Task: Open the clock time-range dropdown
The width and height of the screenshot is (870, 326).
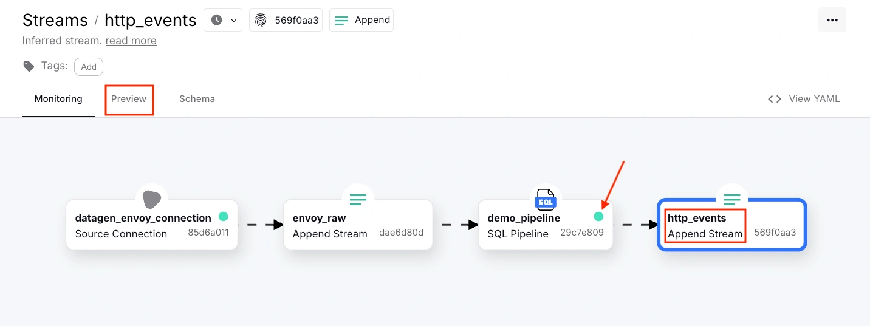Action: click(x=223, y=20)
